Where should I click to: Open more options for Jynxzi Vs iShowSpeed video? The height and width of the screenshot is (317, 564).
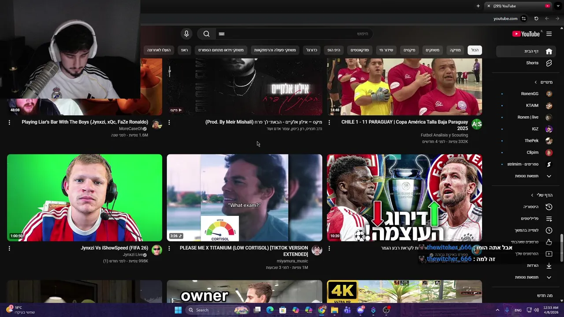tap(9, 248)
